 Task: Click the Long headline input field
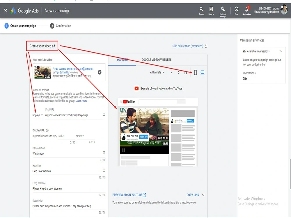[69, 189]
